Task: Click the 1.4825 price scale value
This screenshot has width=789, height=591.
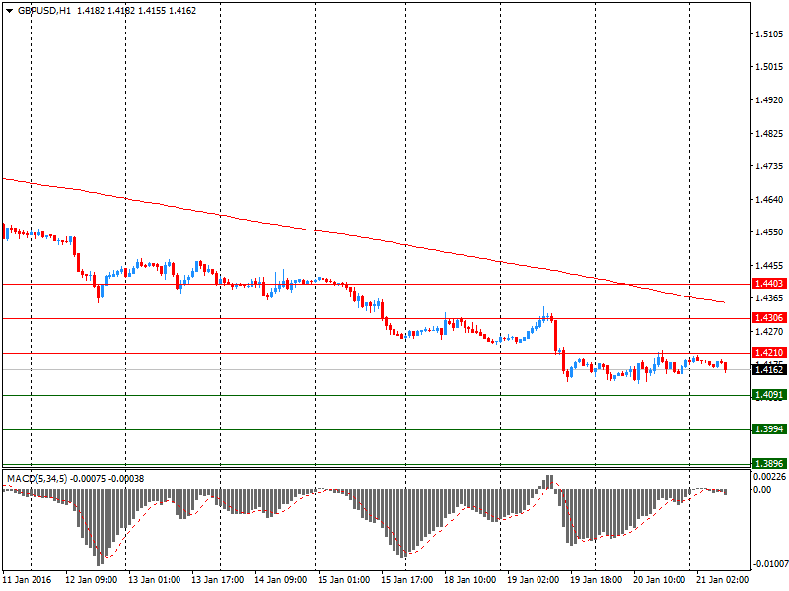Action: tap(769, 134)
